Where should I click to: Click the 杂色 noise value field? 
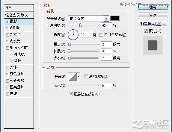tap(107, 86)
